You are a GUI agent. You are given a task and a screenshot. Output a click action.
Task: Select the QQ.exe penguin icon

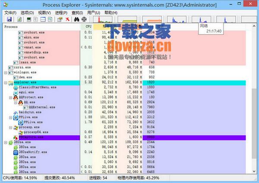(x=21, y=102)
